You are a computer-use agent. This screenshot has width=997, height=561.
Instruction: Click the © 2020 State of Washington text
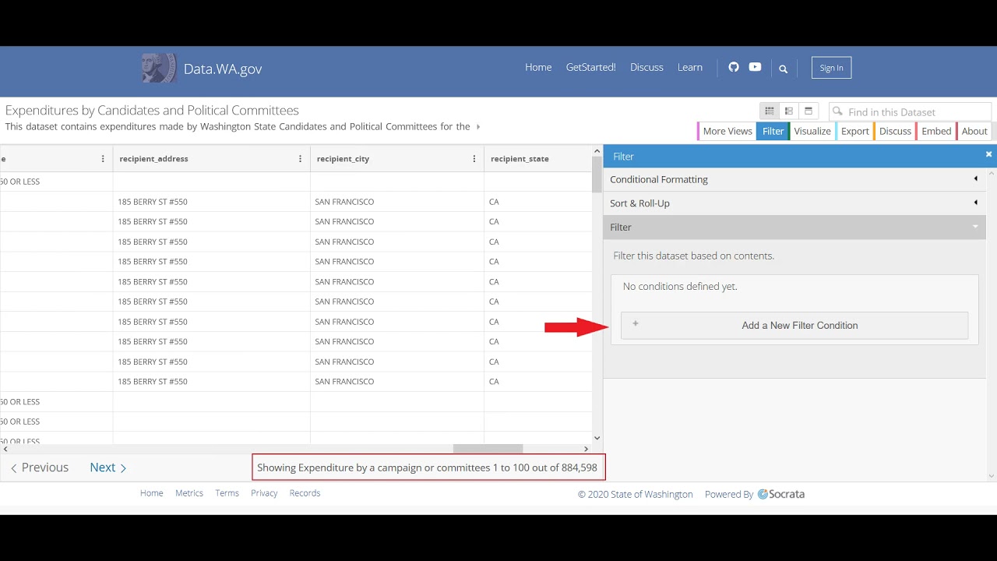point(635,495)
